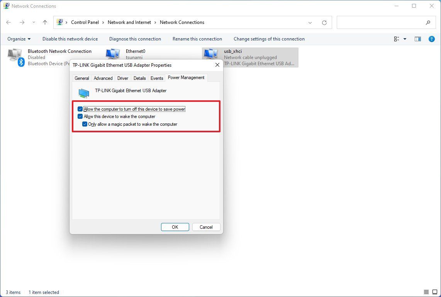
Task: Select the usb_xhci adapter icon
Action: point(211,54)
